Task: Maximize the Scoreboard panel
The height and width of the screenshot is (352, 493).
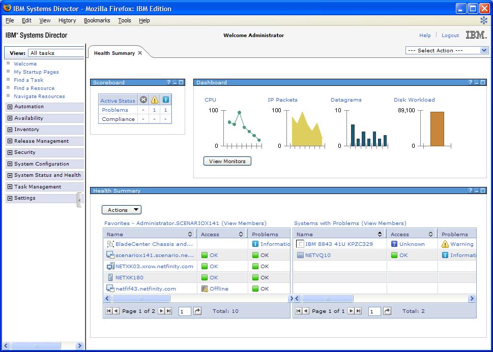Action: 181,82
